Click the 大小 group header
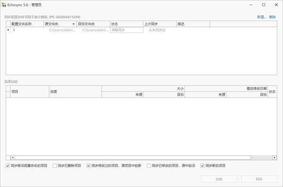Image resolution: width=283 pixels, height=187 pixels. (143, 89)
